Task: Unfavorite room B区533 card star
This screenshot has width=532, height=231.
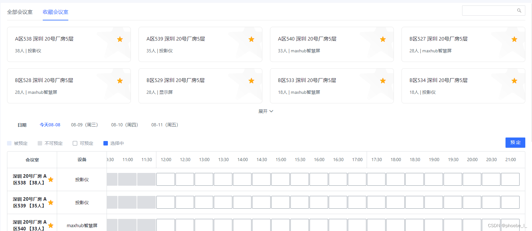Action: [383, 81]
